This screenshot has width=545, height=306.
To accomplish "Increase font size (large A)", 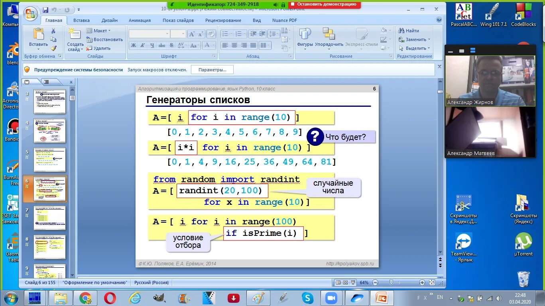I will tap(192, 34).
